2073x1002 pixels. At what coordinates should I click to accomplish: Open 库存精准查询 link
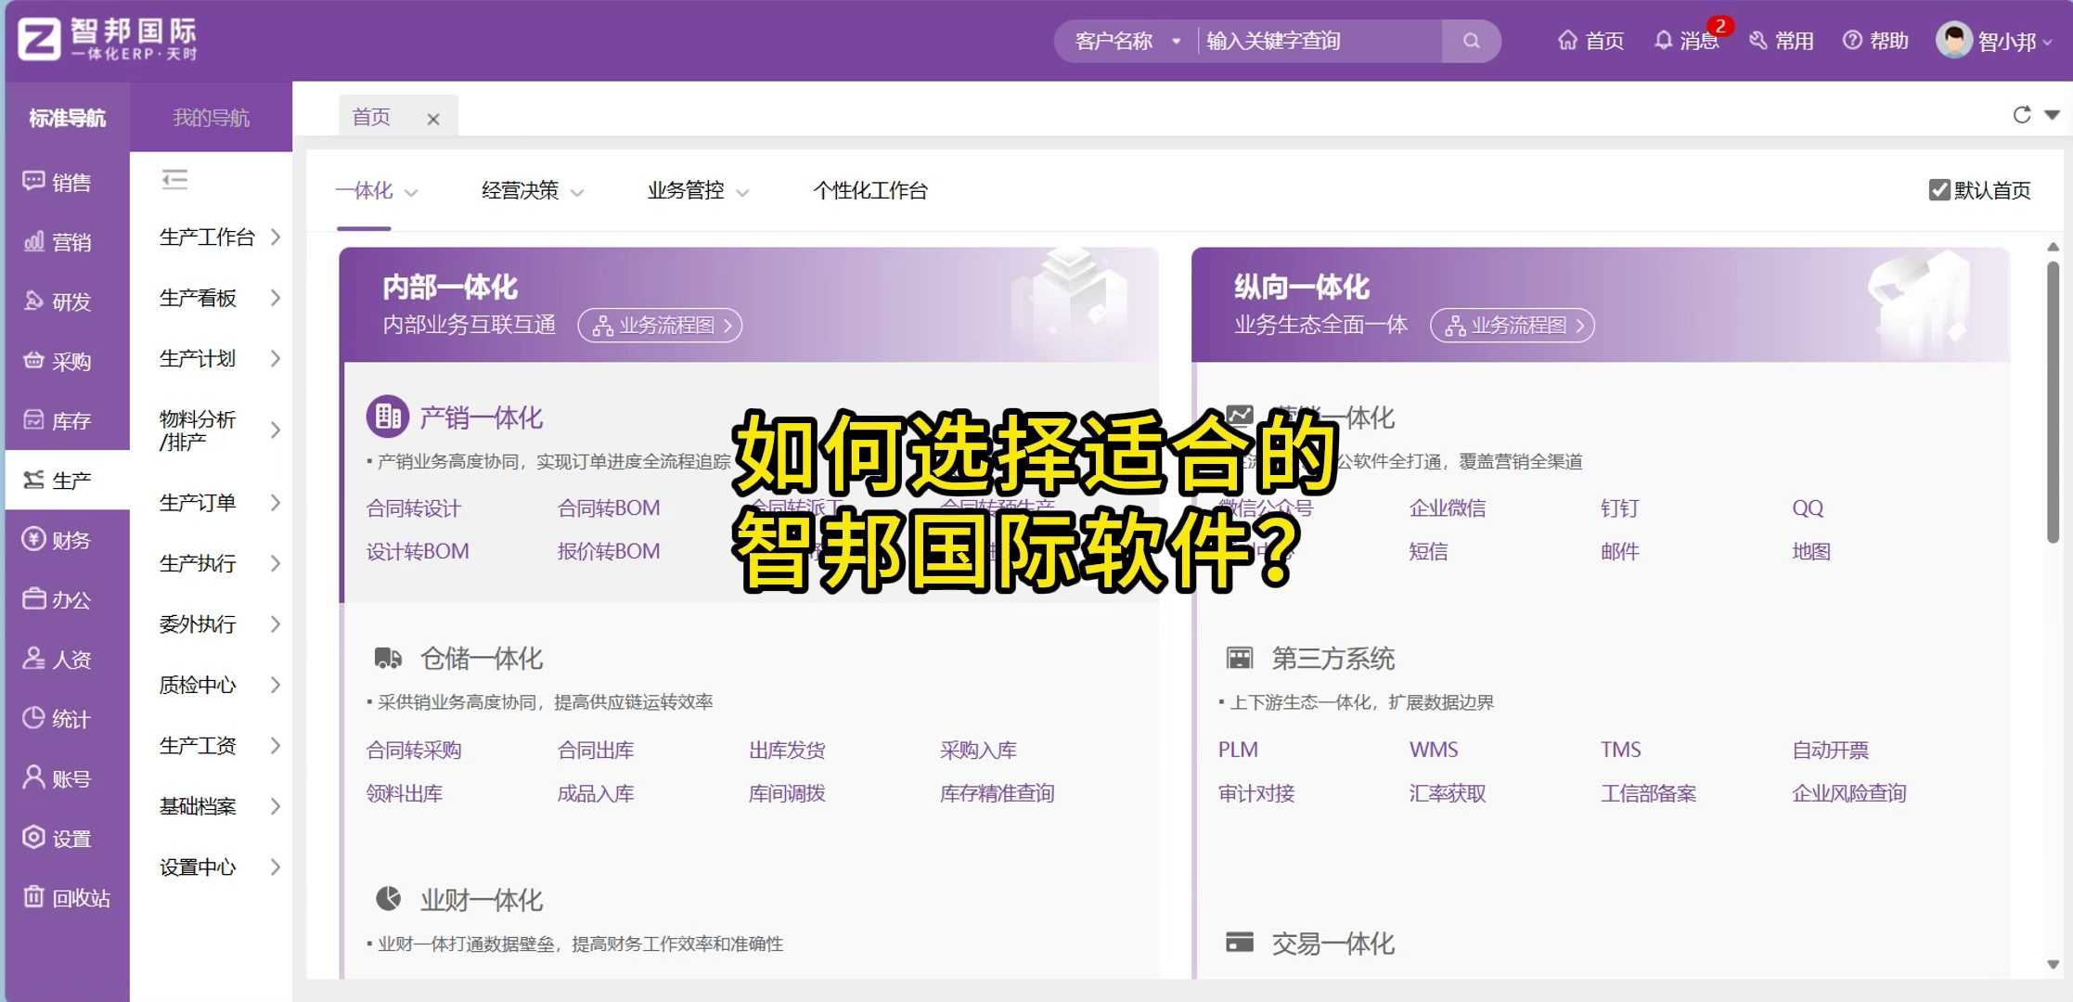pos(998,793)
